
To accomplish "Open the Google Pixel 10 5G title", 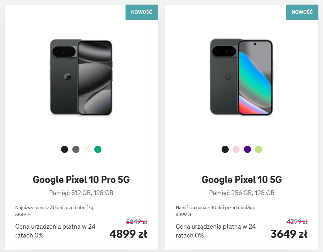I will 241,180.
